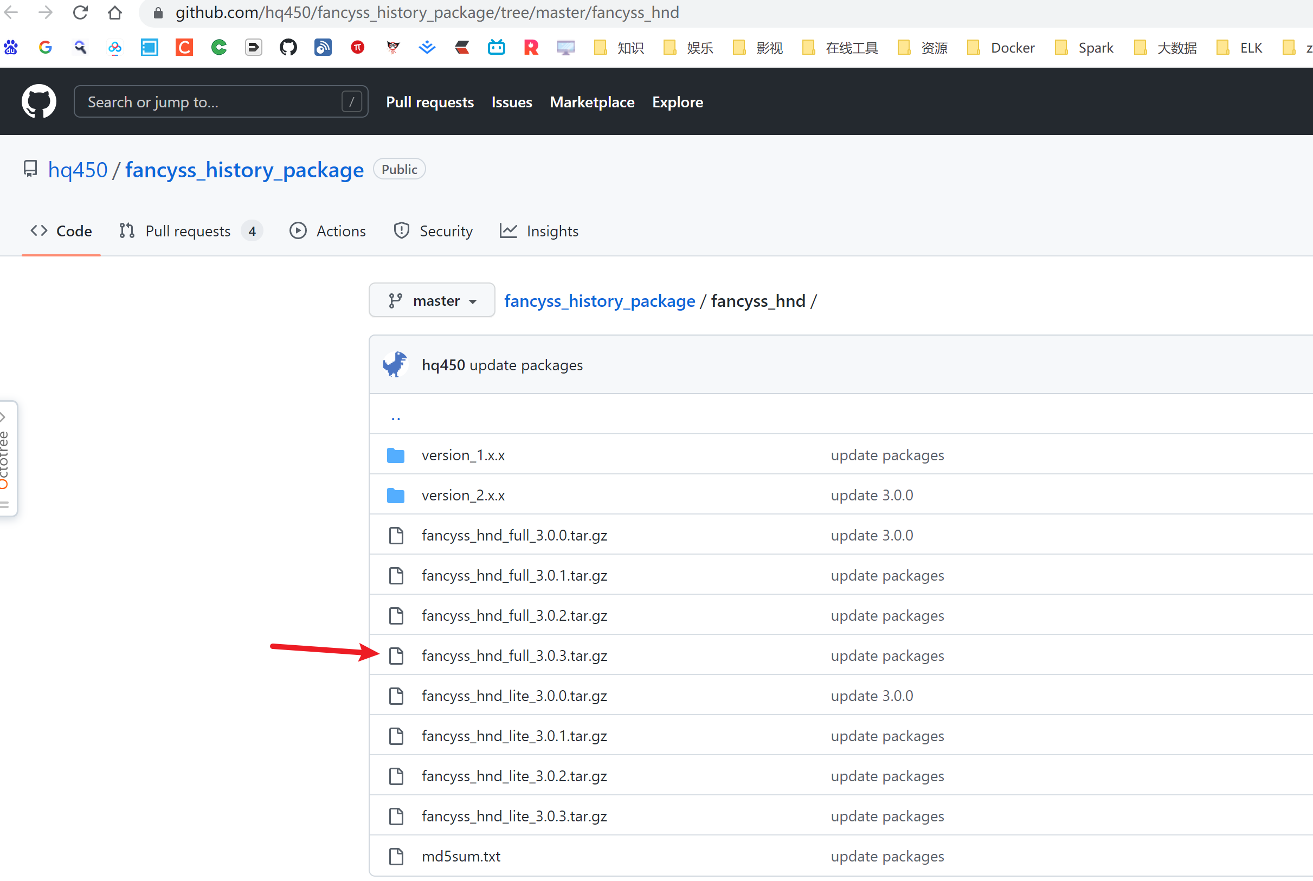
Task: Click the Actions tab icon
Action: [298, 230]
